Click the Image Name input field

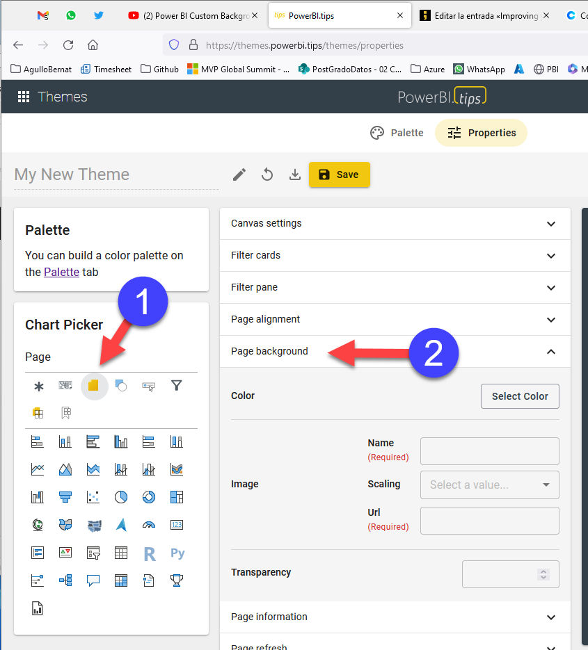[x=490, y=451]
